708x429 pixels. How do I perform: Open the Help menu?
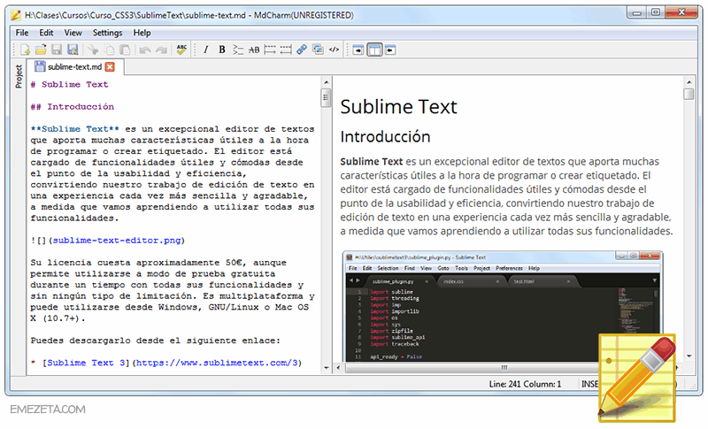tap(142, 33)
